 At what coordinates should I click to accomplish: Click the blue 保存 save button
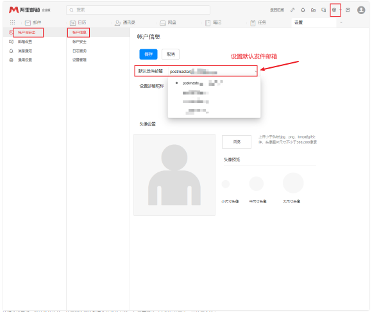(x=148, y=54)
